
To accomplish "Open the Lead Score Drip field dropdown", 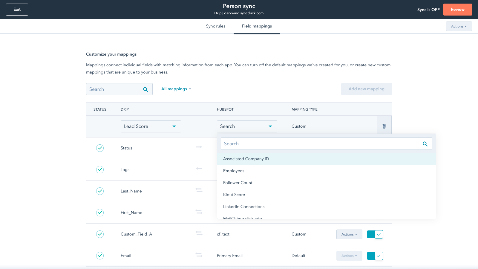I will 151,126.
